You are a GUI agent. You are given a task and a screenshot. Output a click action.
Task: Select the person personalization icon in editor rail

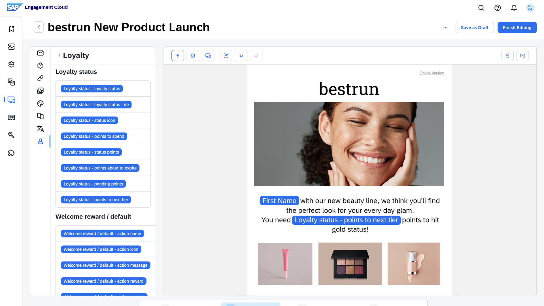point(40,141)
